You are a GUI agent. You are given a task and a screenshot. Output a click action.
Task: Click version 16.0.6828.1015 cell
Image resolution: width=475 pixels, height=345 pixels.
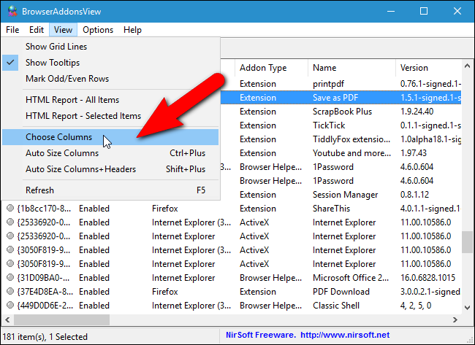[427, 278]
